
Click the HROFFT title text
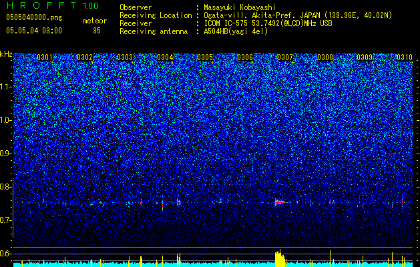(41, 5)
